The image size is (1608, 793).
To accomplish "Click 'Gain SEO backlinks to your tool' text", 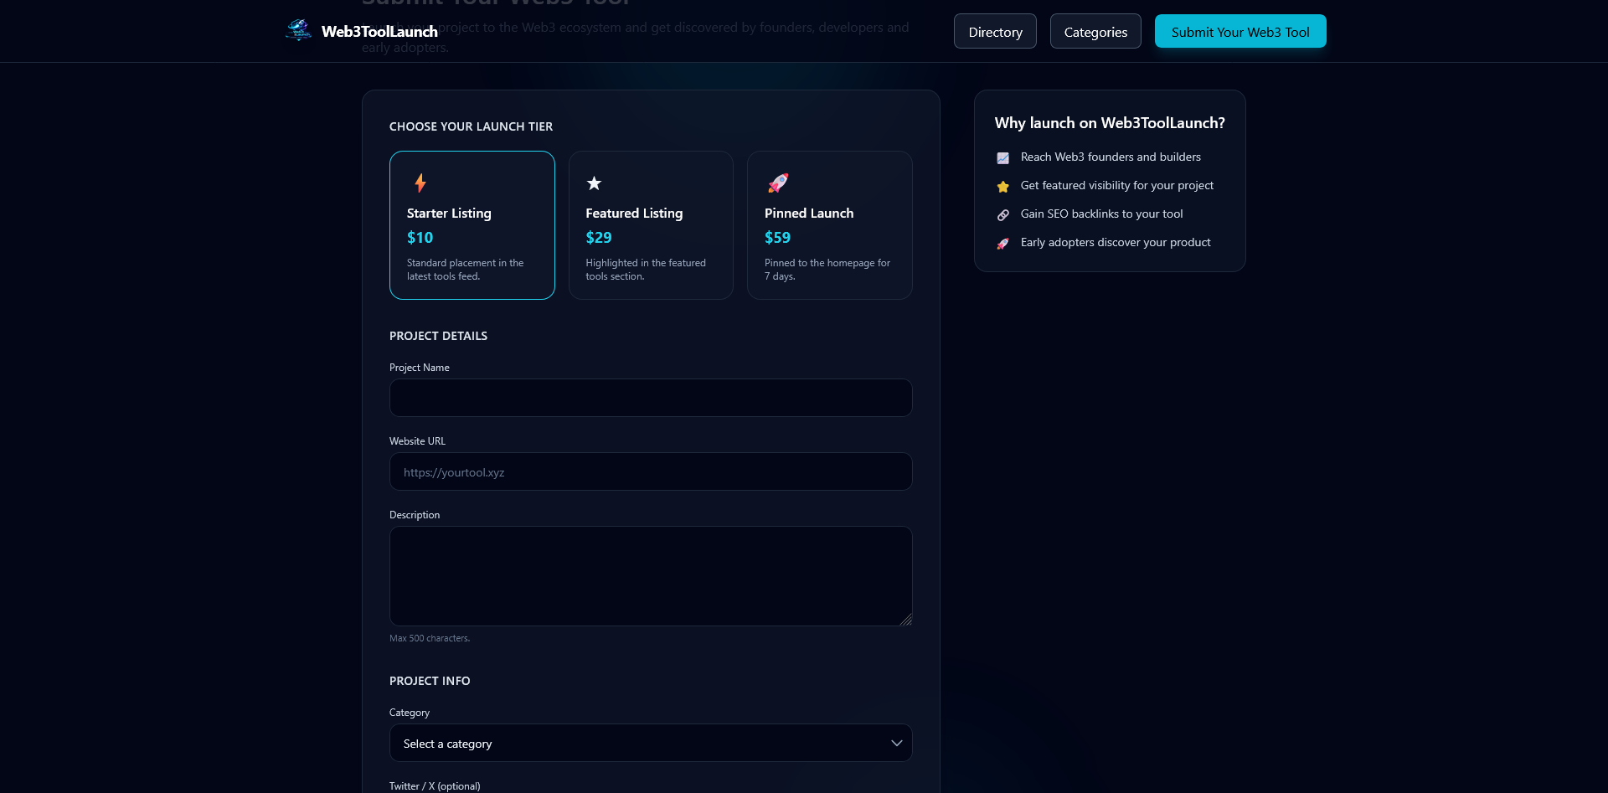I will coord(1101,214).
